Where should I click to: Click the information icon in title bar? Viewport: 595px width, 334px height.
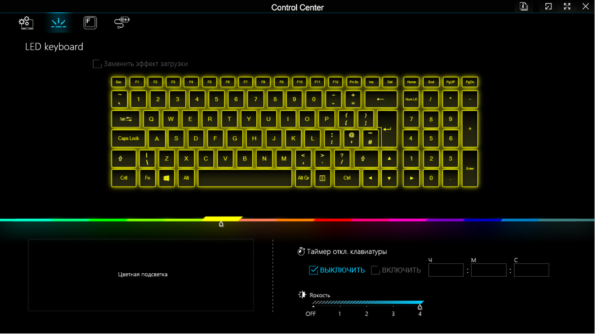524,7
